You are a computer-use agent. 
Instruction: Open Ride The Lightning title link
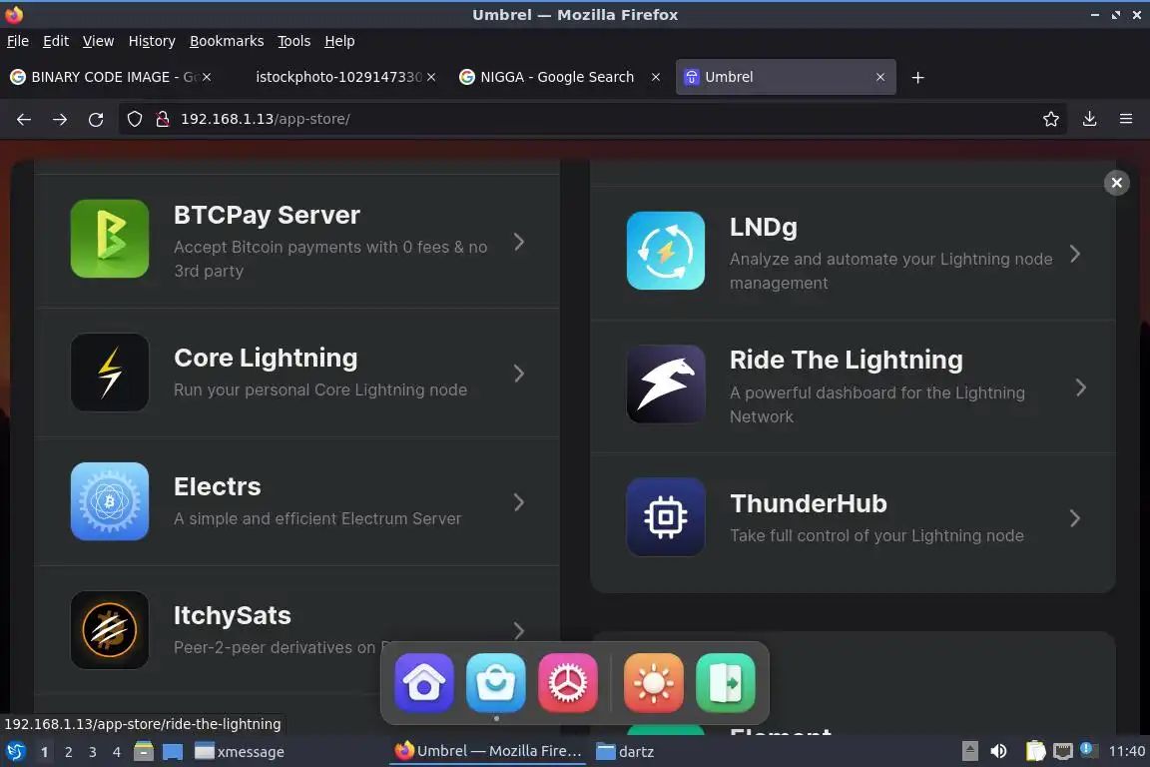(847, 360)
